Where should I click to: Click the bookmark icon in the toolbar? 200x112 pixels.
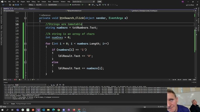click(108, 5)
